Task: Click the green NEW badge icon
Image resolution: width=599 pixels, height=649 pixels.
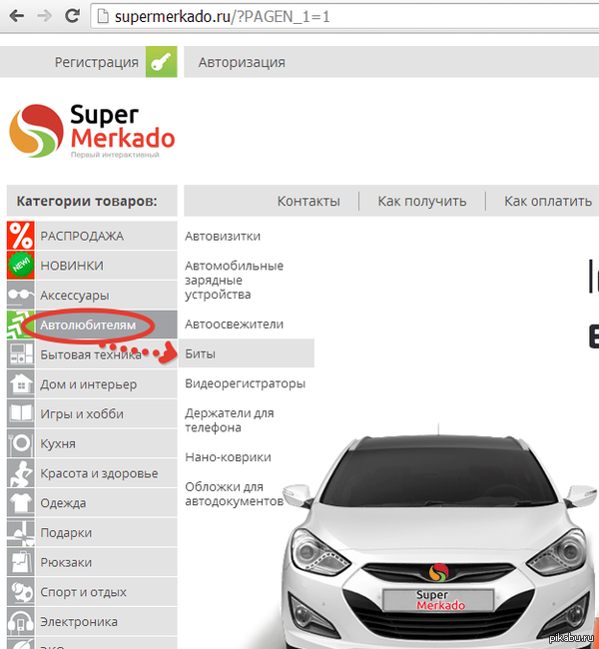Action: click(21, 266)
